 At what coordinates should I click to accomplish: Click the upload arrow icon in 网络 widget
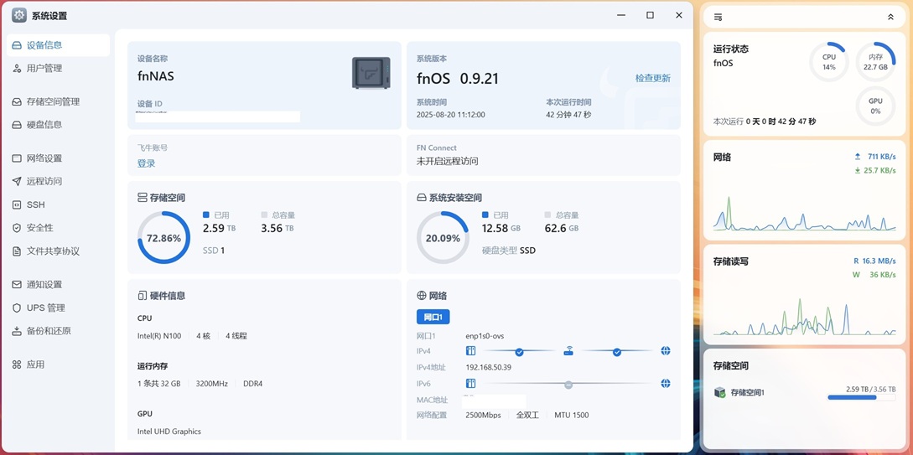click(x=857, y=157)
